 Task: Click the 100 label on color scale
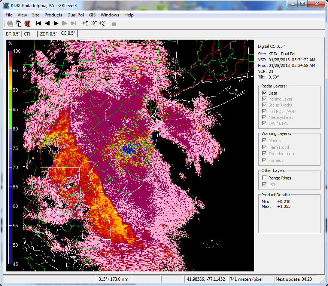click(17, 51)
